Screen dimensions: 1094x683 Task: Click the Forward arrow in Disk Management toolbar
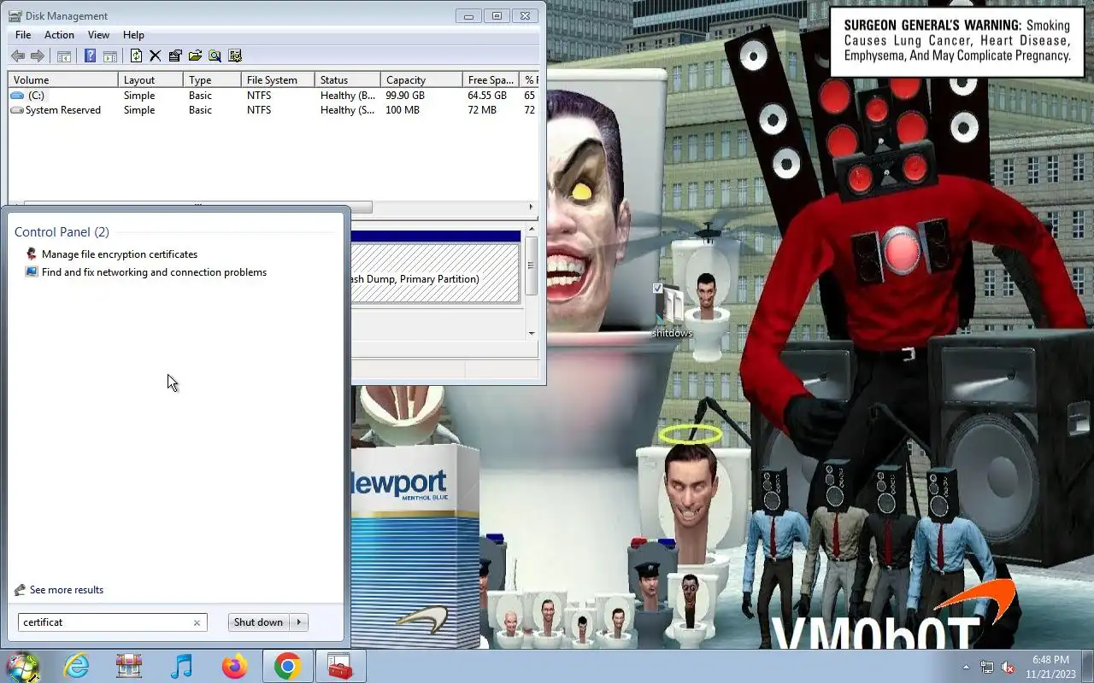[x=38, y=56]
